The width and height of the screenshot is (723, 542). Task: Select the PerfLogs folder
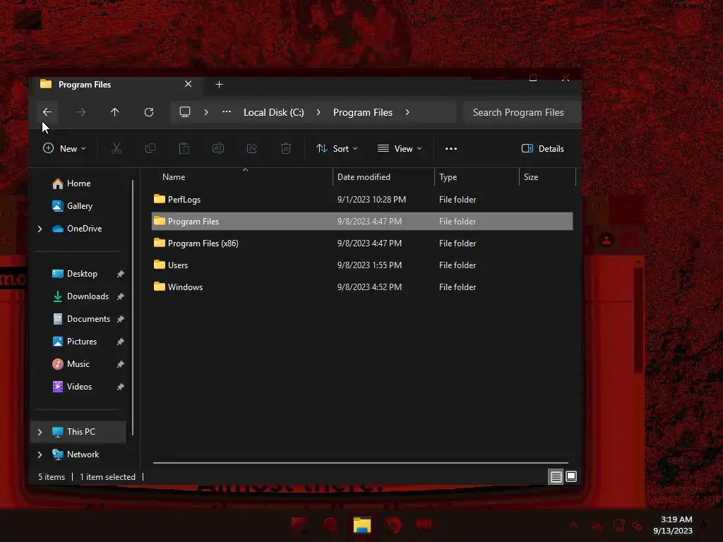(362, 200)
